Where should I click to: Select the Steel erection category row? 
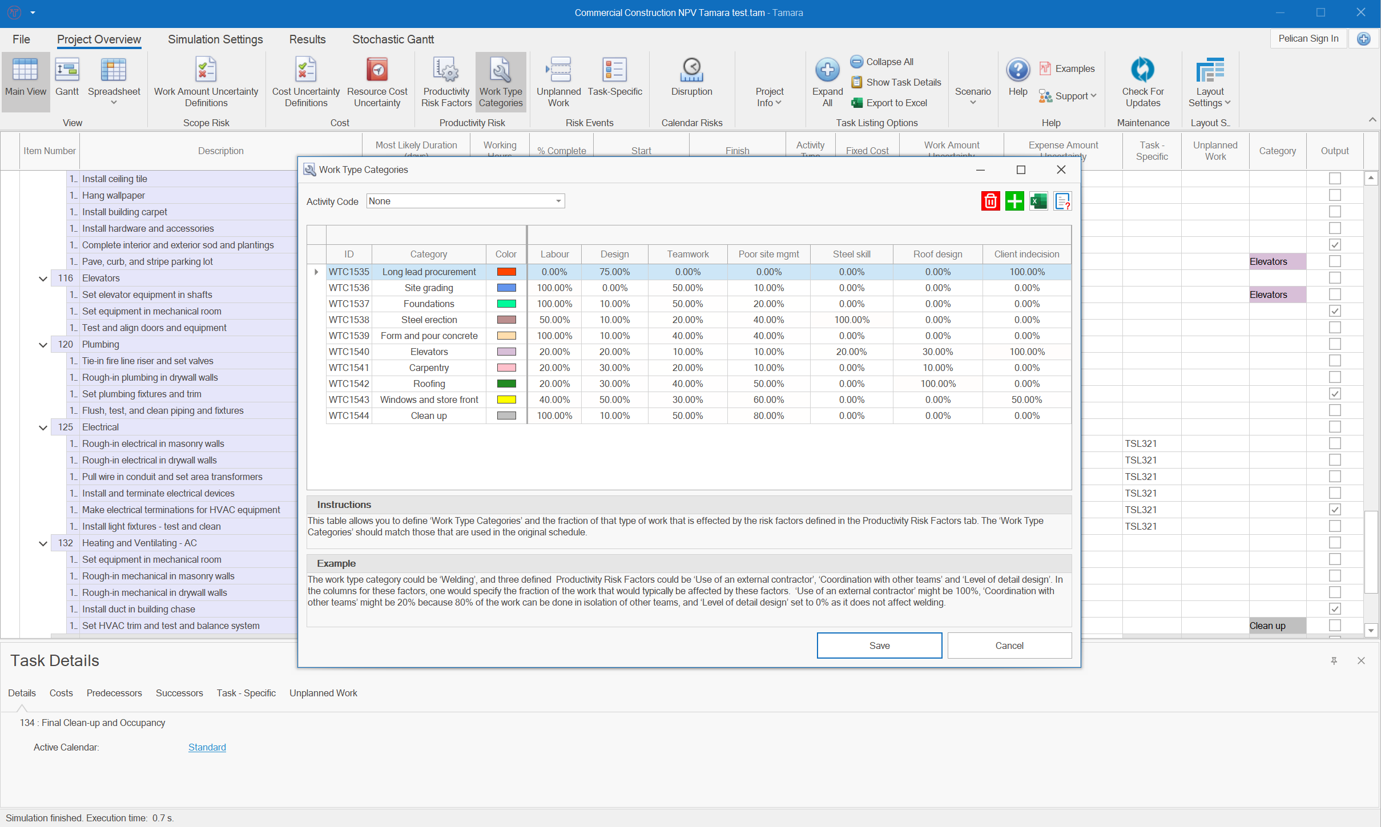click(x=429, y=320)
